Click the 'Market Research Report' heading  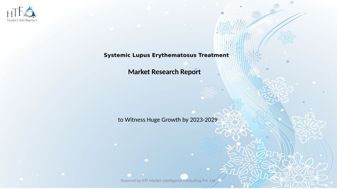click(164, 72)
